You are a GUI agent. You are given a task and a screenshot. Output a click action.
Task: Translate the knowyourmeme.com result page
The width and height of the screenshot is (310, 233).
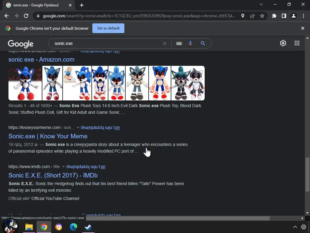(101, 127)
